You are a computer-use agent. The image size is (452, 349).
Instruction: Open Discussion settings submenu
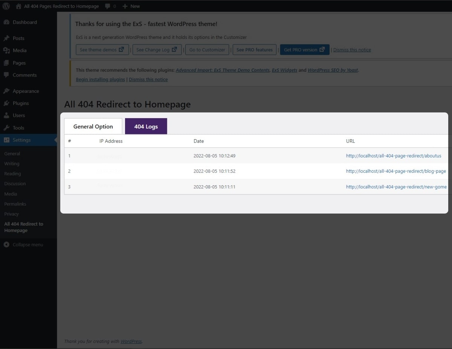(15, 184)
